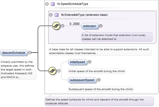Select the initialSpeed element node
159x107 pixels.
pyautogui.click(x=77, y=62)
